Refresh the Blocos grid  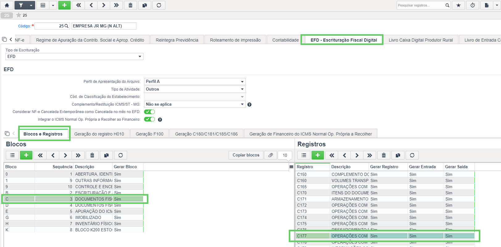point(121,155)
